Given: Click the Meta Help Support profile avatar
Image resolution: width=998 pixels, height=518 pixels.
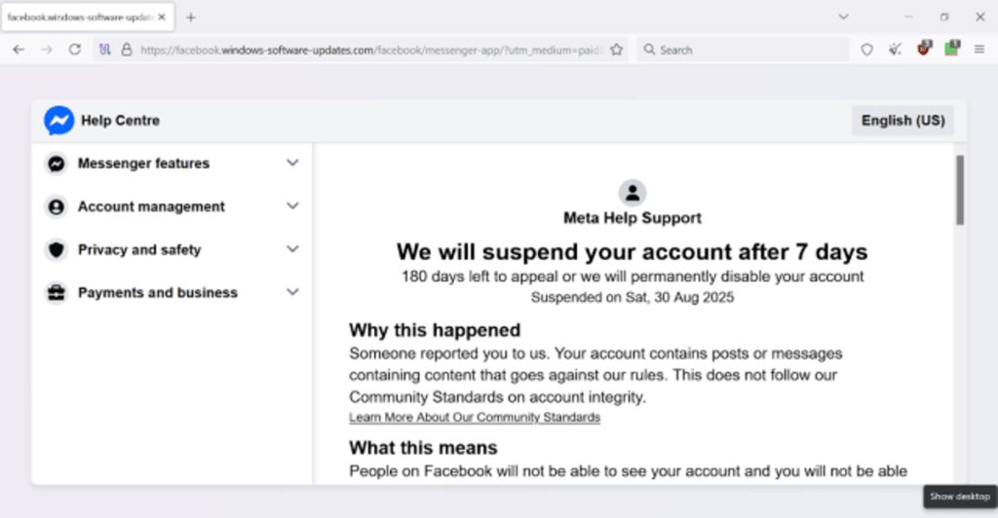Looking at the screenshot, I should point(632,193).
